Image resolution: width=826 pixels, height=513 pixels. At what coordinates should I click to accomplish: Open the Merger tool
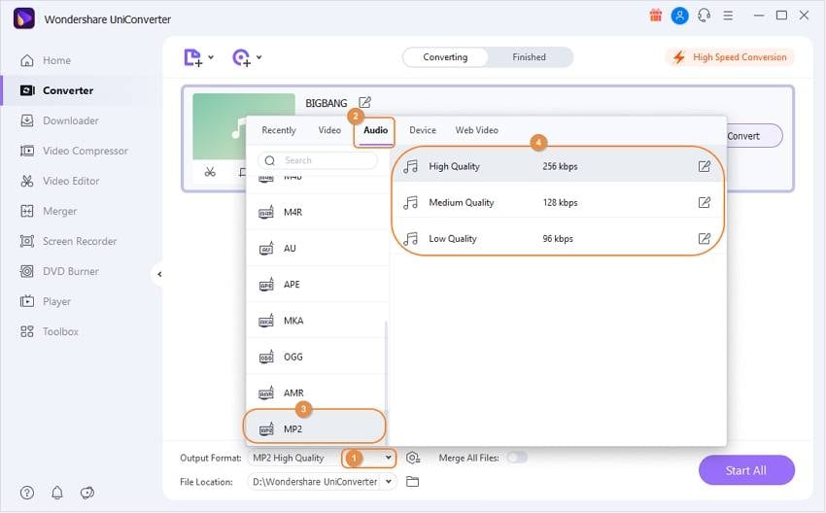[x=49, y=211]
